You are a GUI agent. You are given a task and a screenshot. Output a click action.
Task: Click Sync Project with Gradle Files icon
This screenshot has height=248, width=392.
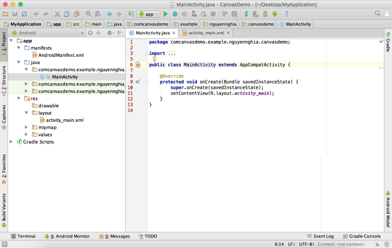[246, 14]
